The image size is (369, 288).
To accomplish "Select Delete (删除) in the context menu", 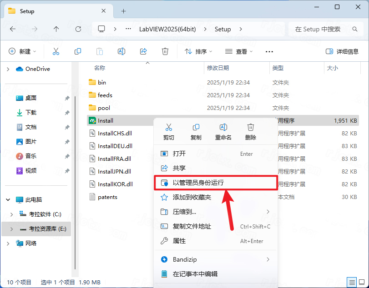I will (x=250, y=132).
